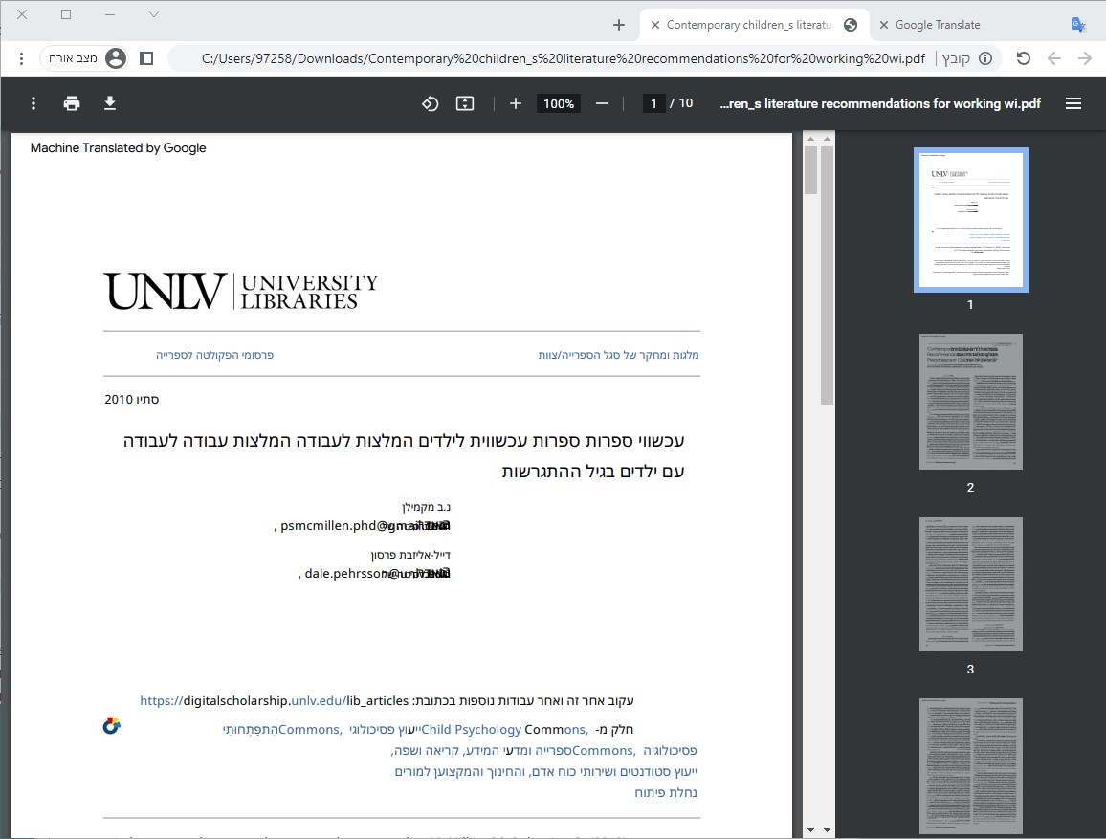Open the PDF viewer more-actions menu
The height and width of the screenshot is (839, 1106).
33,103
